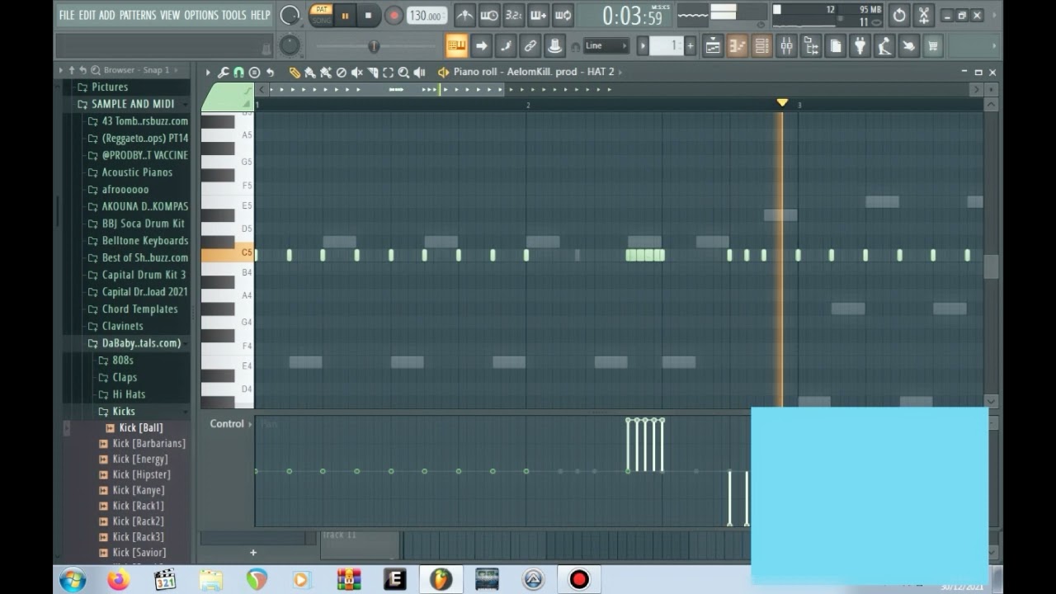This screenshot has width=1056, height=594.
Task: Open the Line snap dropdown
Action: (606, 46)
